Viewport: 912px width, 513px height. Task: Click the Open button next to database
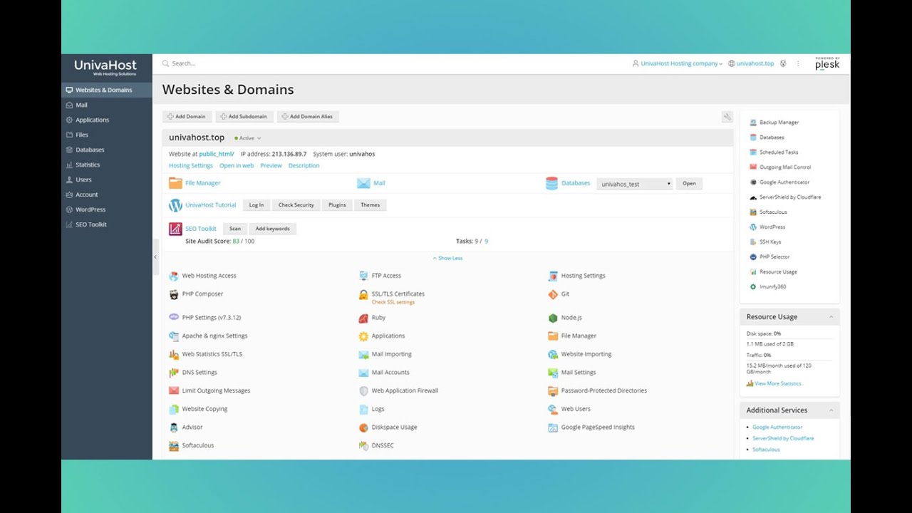coord(689,184)
